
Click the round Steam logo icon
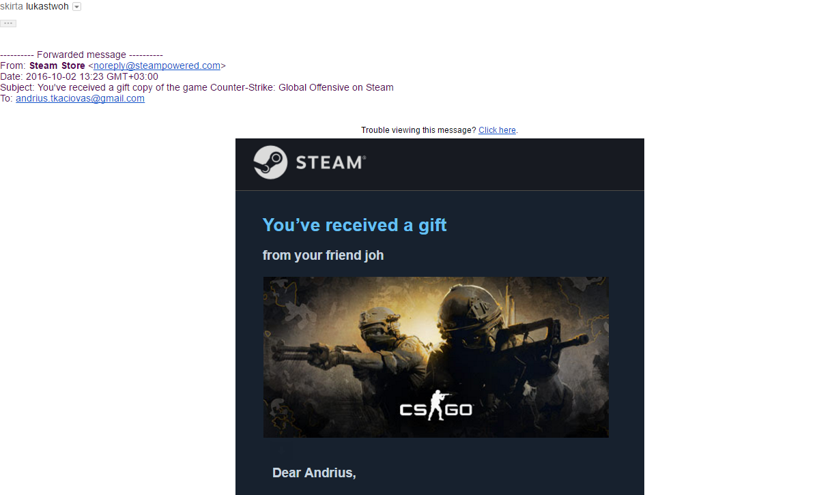pos(270,162)
